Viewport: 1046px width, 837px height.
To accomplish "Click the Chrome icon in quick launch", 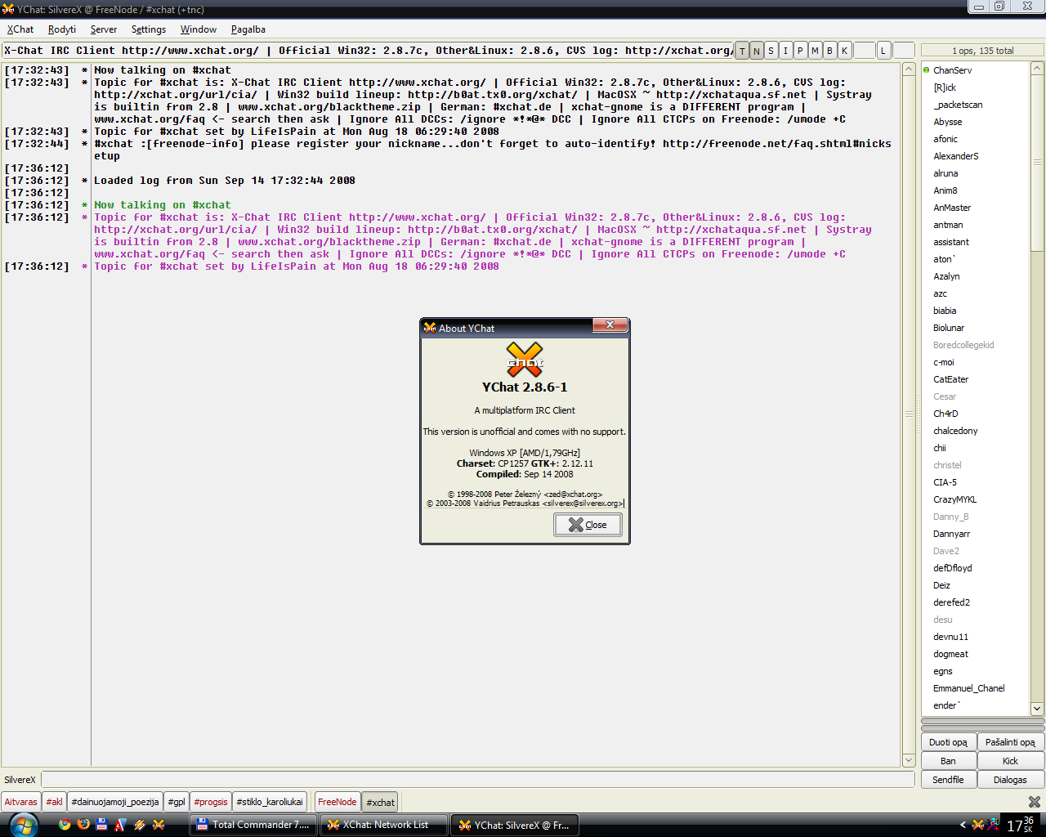I will (x=65, y=825).
